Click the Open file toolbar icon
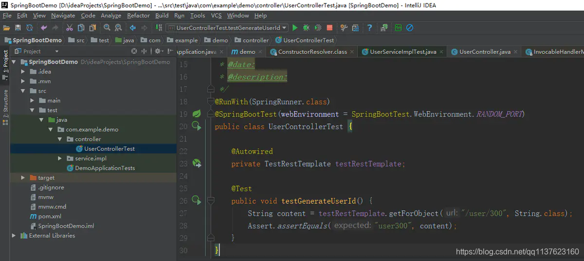 (x=6, y=28)
